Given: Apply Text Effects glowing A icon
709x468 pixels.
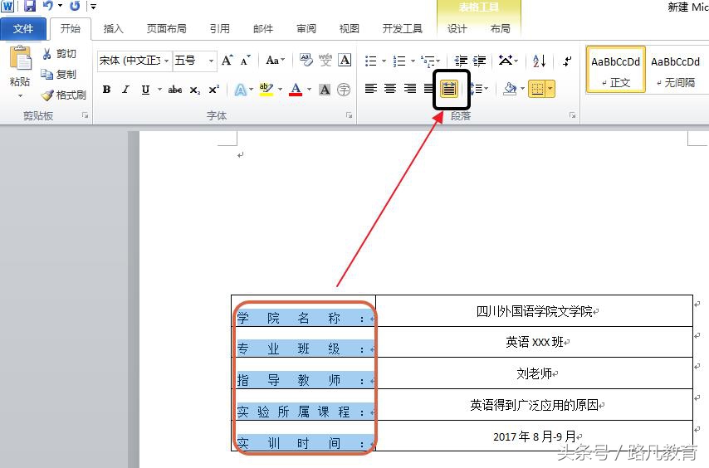Looking at the screenshot, I should (x=241, y=90).
